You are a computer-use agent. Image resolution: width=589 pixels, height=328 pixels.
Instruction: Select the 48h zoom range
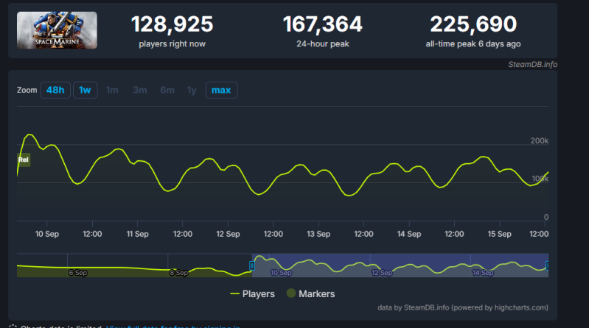click(x=55, y=90)
